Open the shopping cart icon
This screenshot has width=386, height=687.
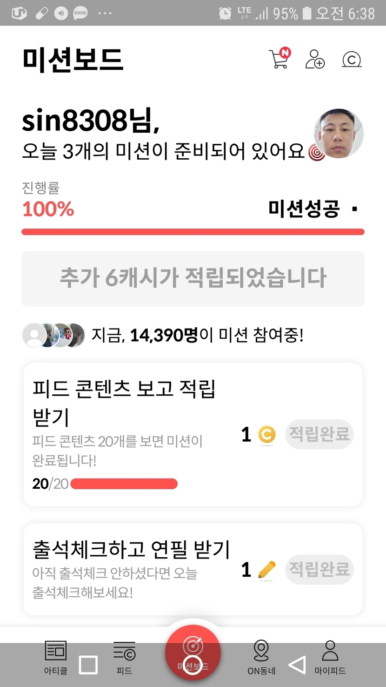(279, 60)
